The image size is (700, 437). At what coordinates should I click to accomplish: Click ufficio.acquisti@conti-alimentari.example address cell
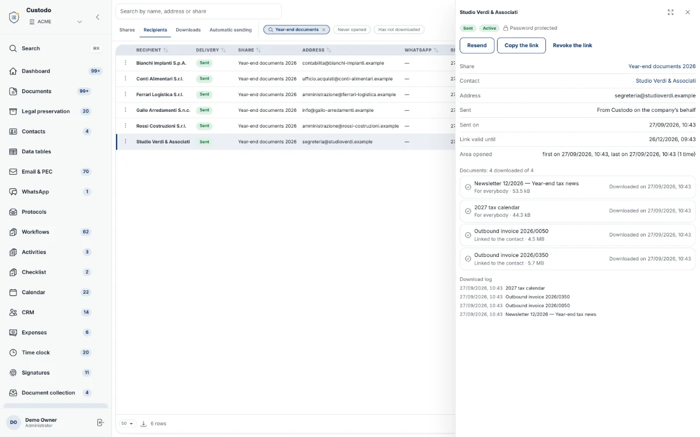click(x=347, y=79)
